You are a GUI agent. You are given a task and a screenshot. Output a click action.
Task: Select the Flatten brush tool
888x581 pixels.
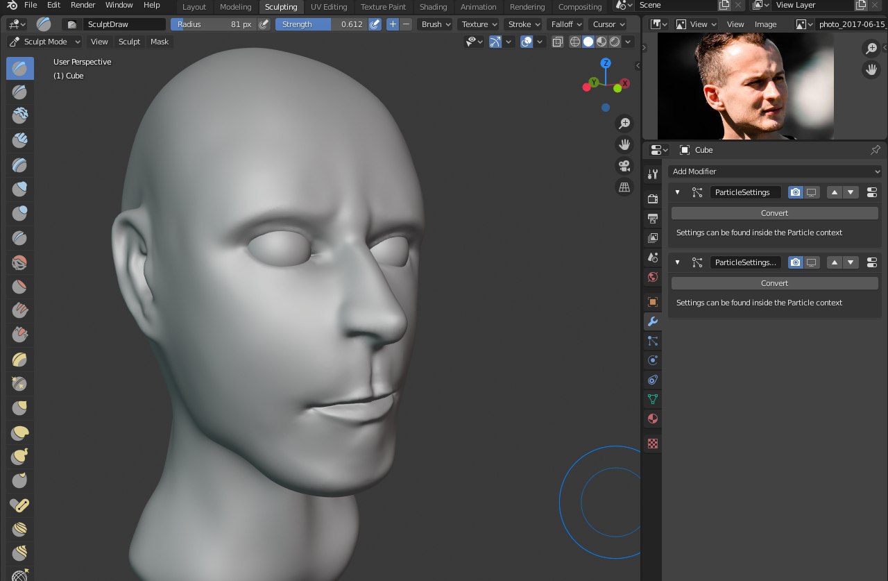pos(20,287)
